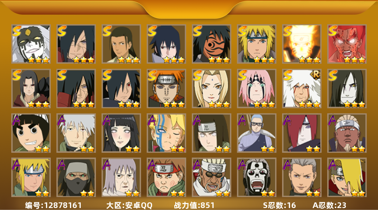
Task: Open the blonde Tsunade S-rank portrait
Action: click(x=212, y=89)
